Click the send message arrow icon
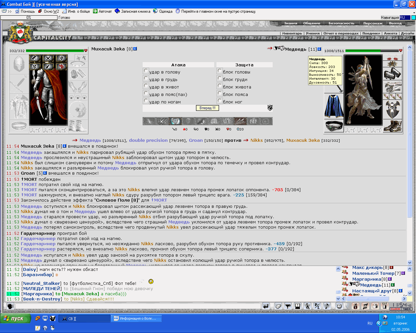 click(266, 306)
